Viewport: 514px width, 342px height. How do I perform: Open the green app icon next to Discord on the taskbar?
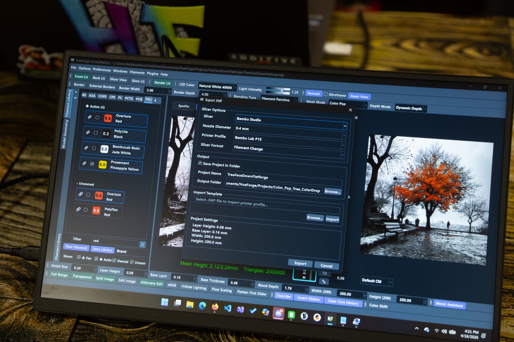coord(291,314)
